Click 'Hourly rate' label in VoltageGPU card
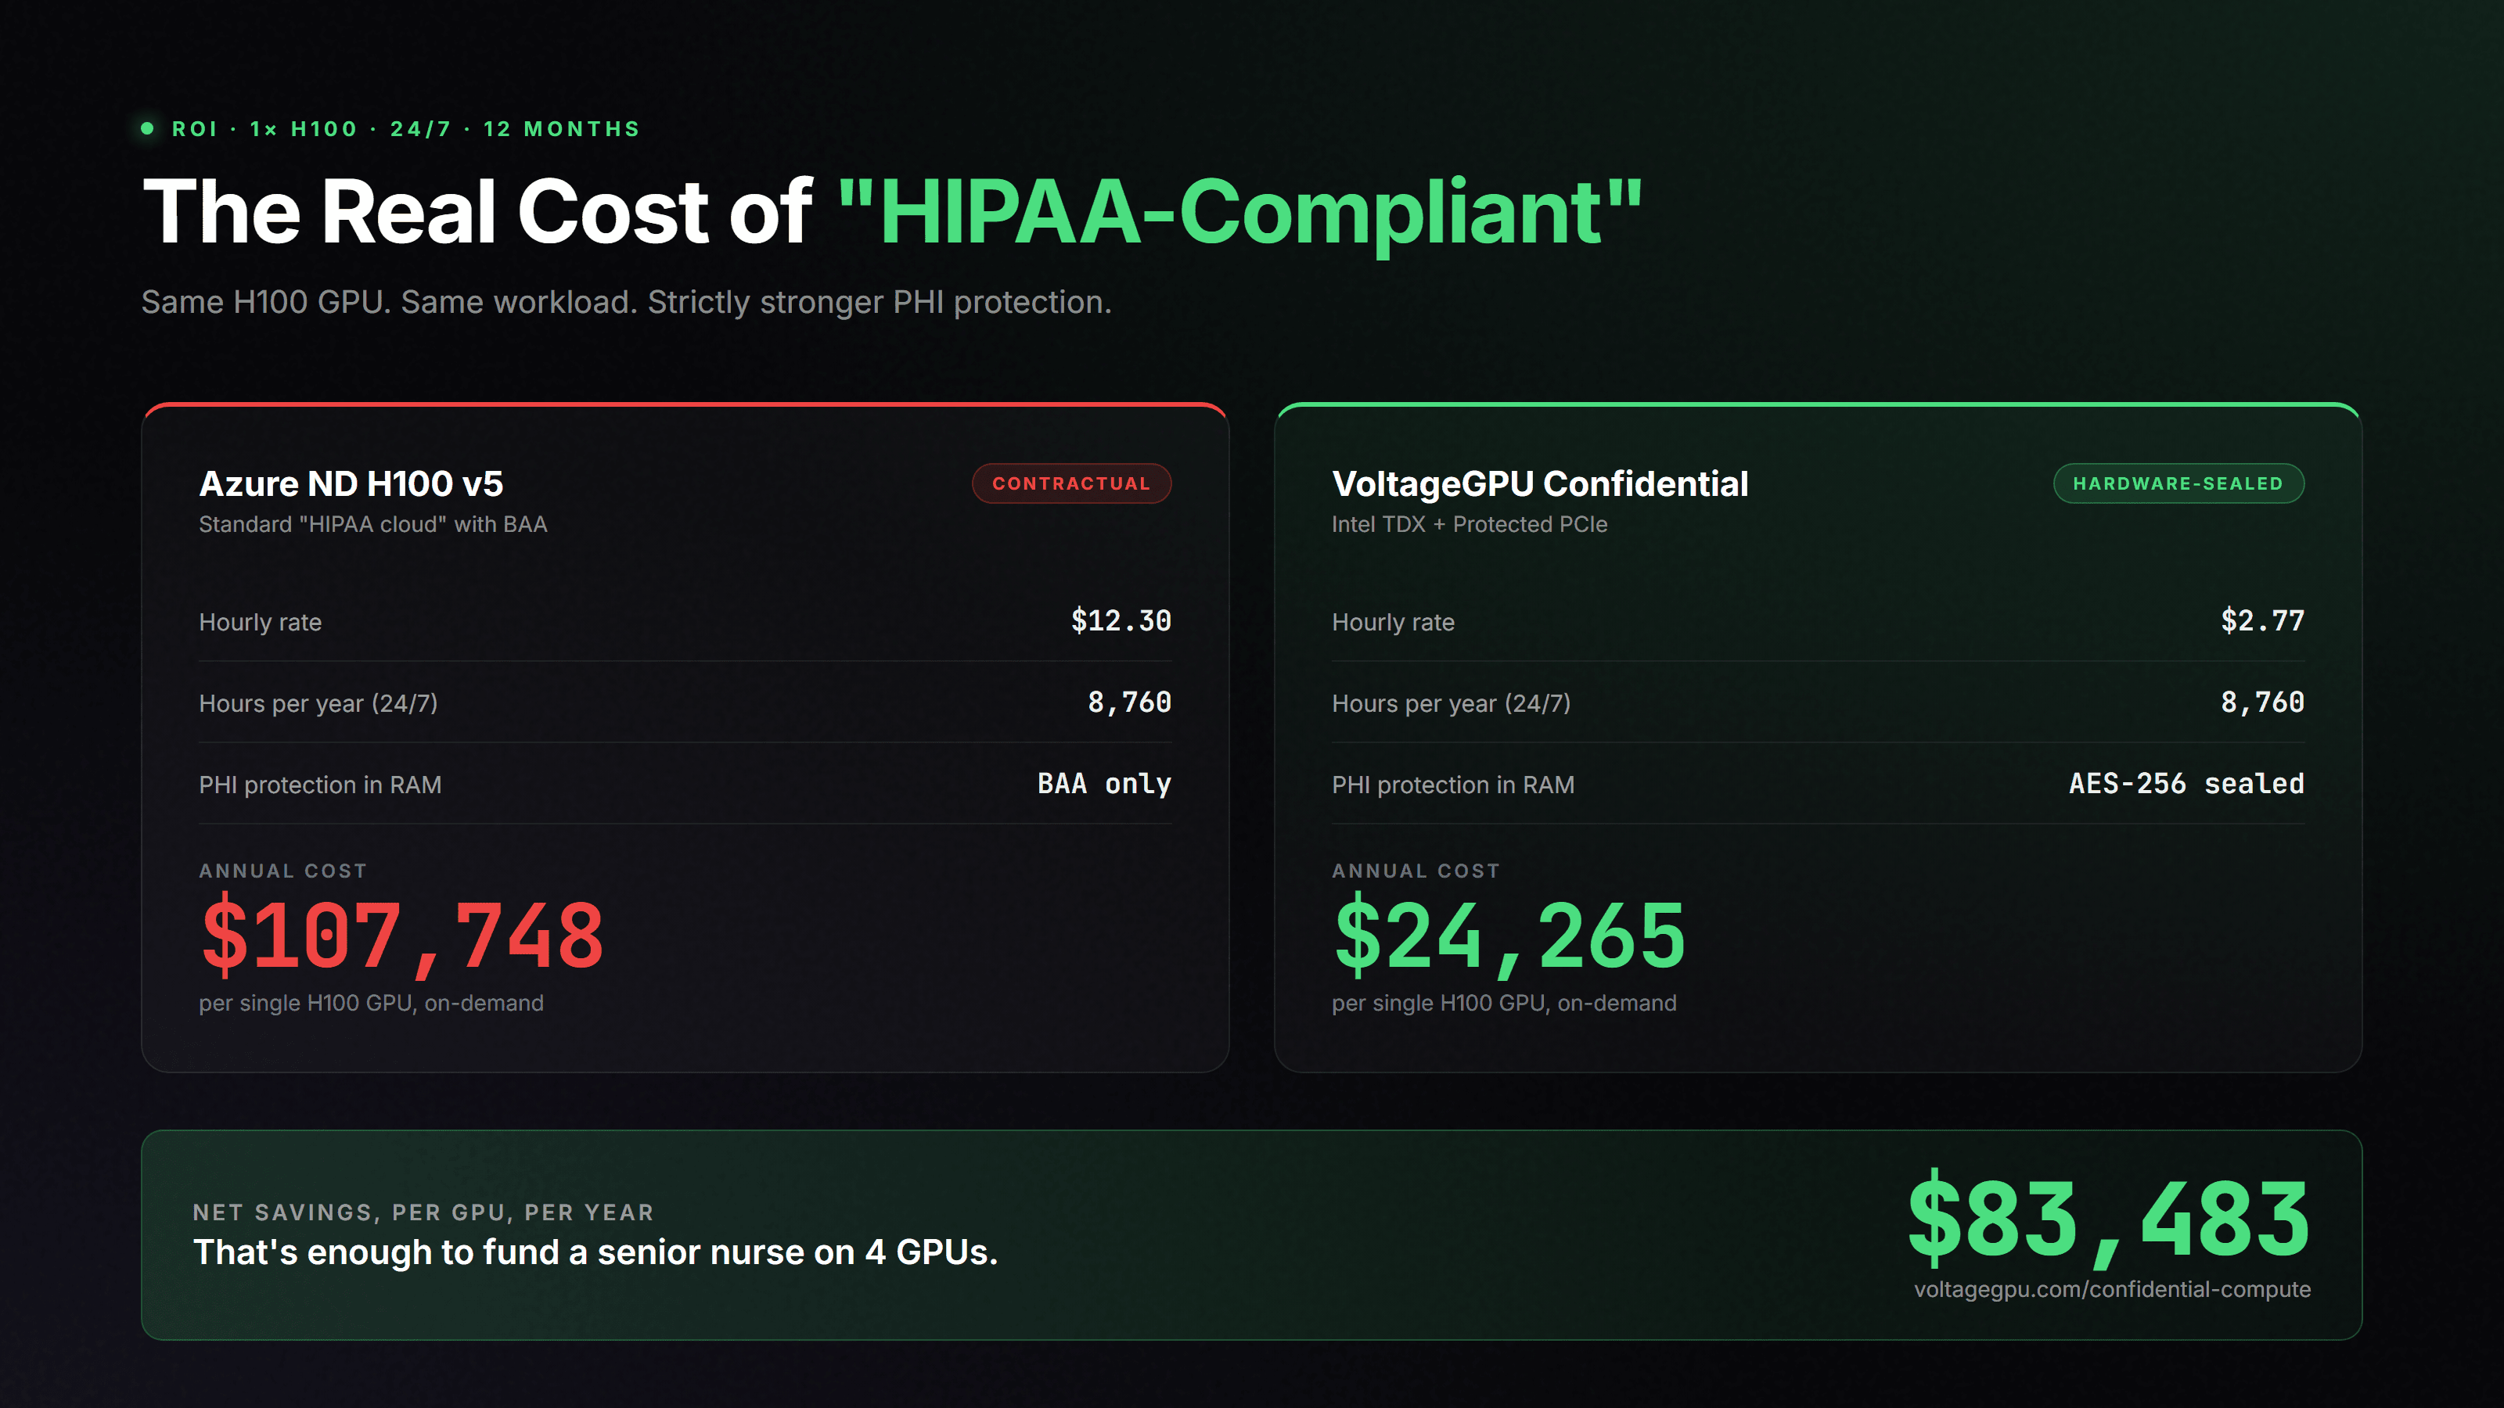 [x=1393, y=622]
